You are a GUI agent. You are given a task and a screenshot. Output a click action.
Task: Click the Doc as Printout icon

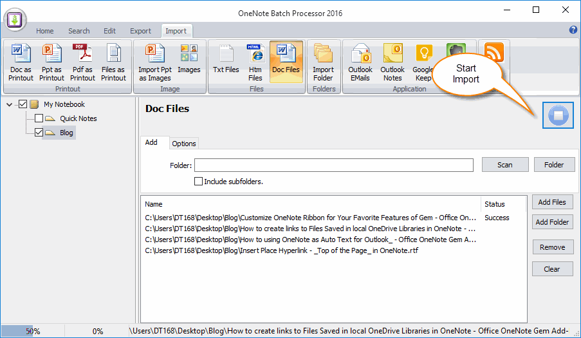pos(21,62)
